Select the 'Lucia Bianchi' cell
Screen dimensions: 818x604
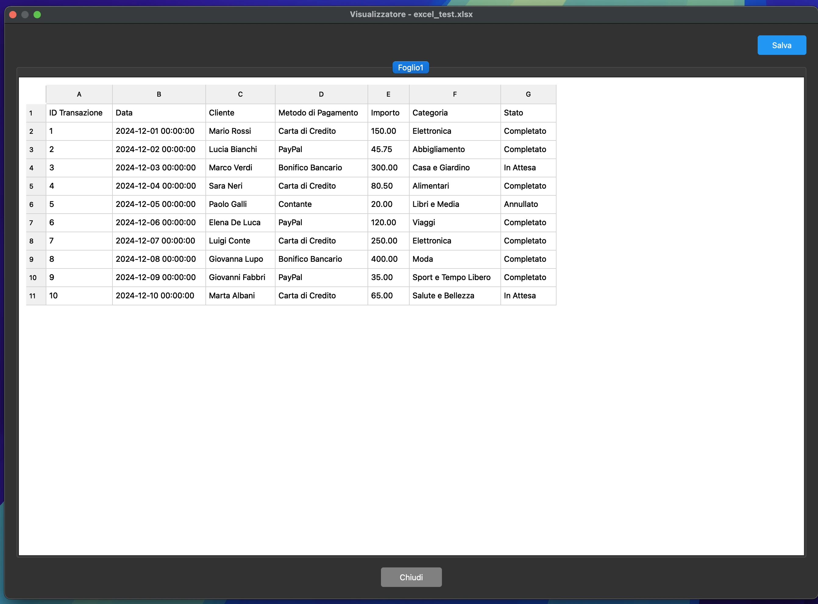tap(240, 149)
